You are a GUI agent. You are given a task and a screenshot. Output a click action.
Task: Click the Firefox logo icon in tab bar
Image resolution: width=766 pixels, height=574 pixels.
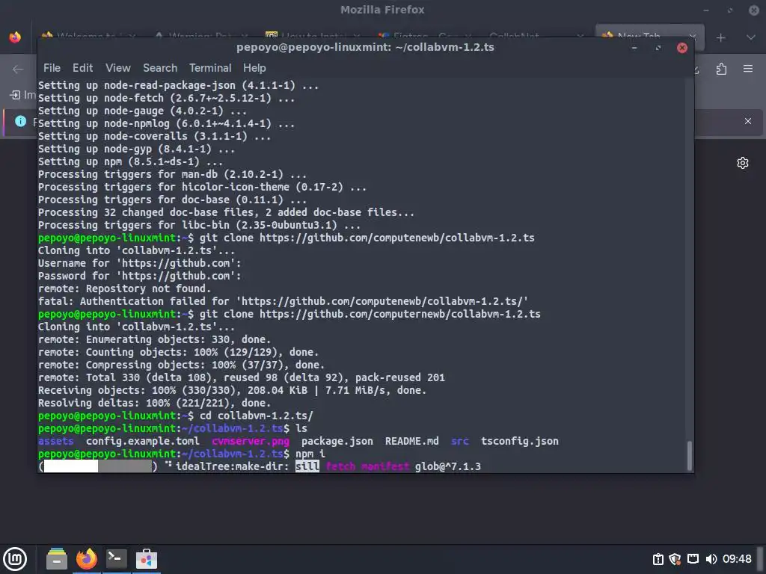pos(15,37)
